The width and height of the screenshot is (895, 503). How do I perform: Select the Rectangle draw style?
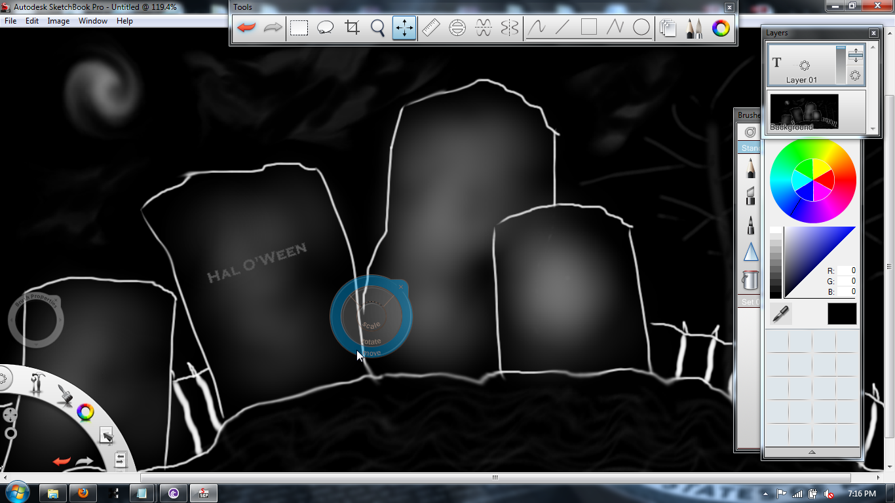pos(589,28)
